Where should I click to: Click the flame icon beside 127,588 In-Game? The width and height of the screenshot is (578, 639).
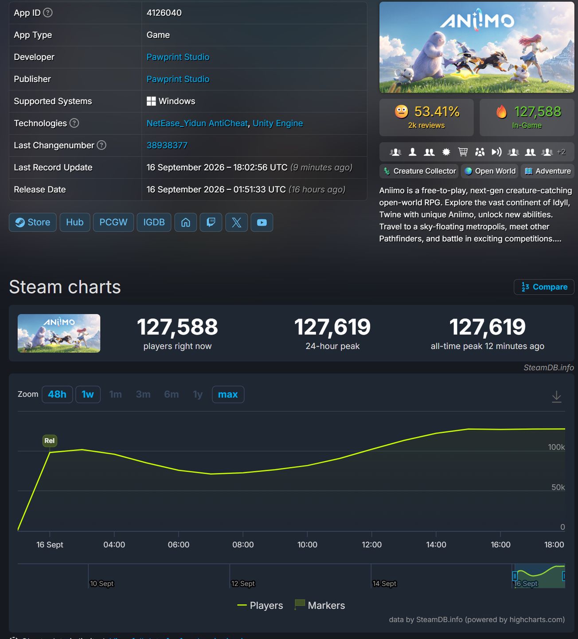click(x=502, y=112)
